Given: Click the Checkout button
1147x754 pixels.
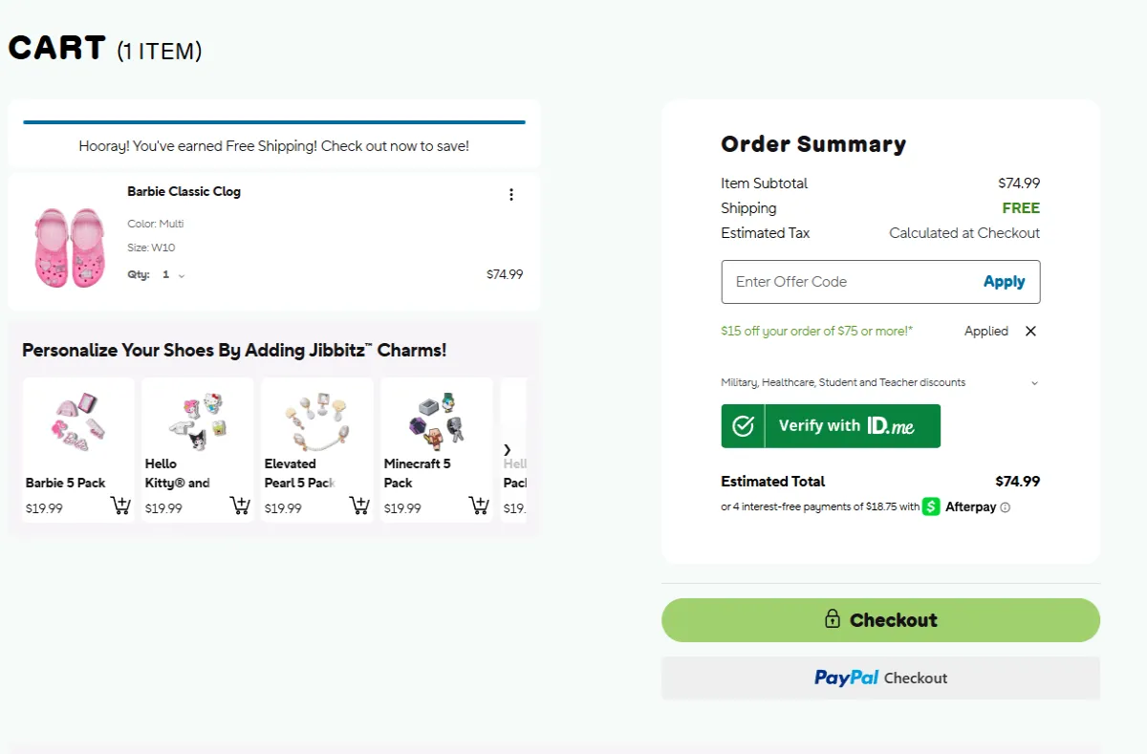Looking at the screenshot, I should pyautogui.click(x=880, y=619).
